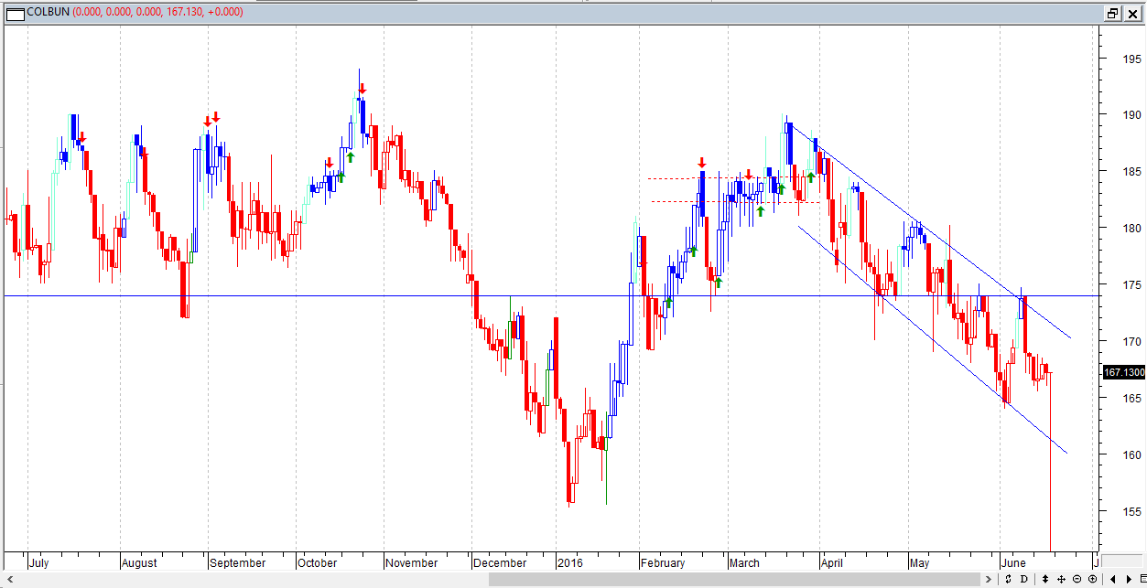Click the 195 price axis label
1147x588 pixels.
click(x=1132, y=59)
